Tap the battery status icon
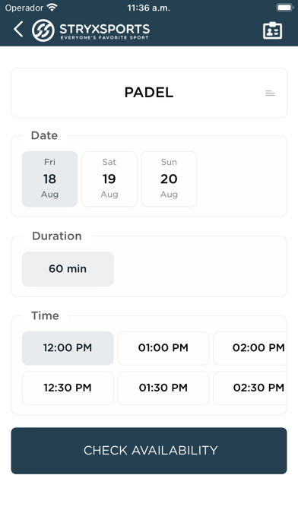 284,8
